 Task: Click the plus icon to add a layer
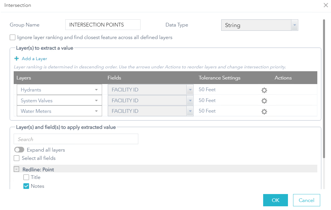17,59
